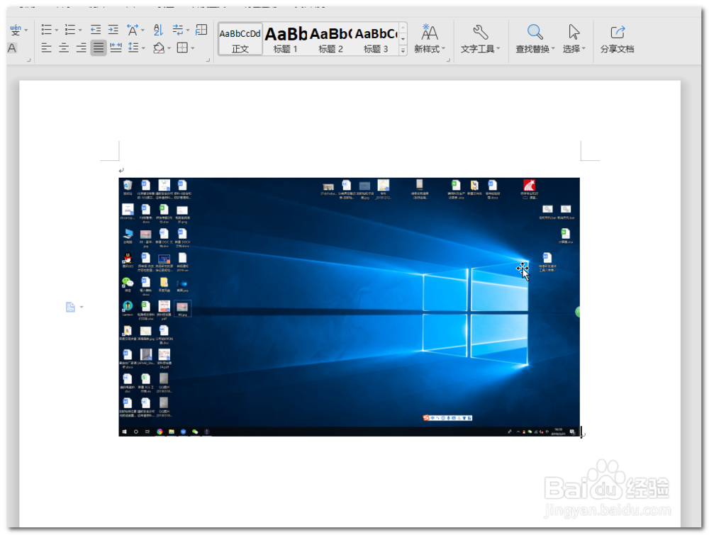709x535 pixels.
Task: Click the paragraph layout icon in margin
Action: point(70,307)
